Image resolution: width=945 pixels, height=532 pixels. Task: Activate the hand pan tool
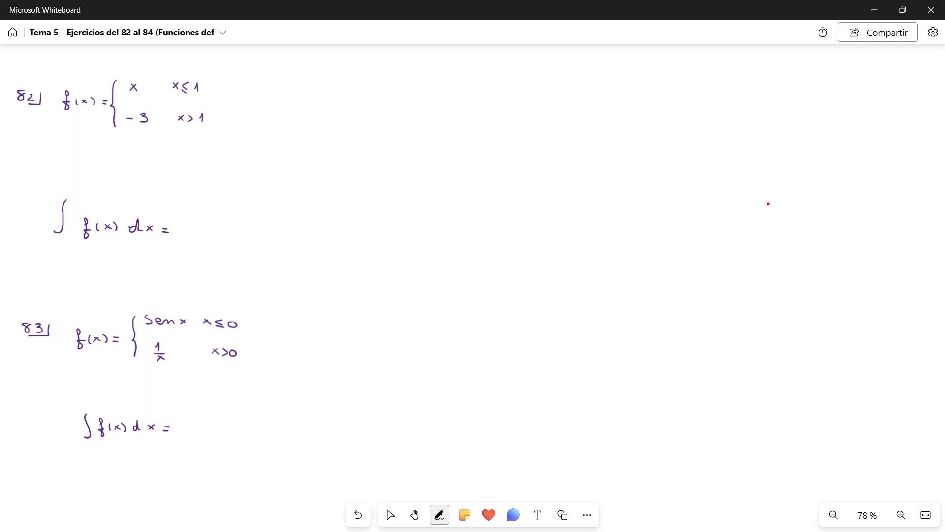tap(415, 515)
